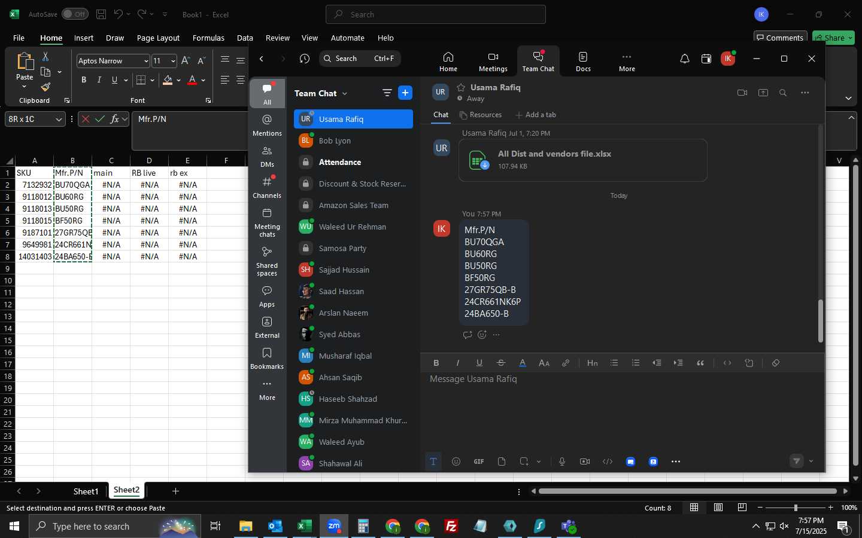Toggle Excel AutoSave switch
Screen dimensions: 862x538
tap(75, 14)
